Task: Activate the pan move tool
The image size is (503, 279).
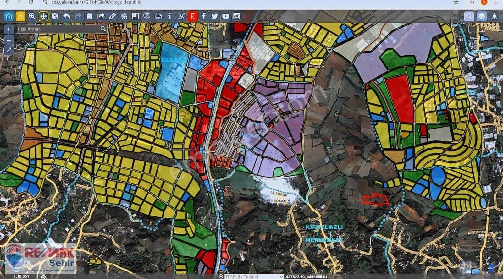Action: (43, 16)
